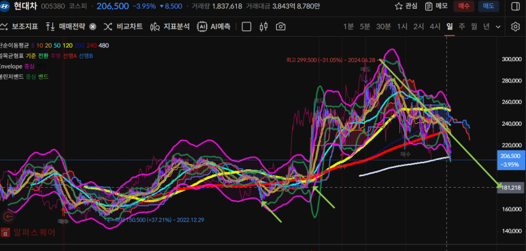The width and height of the screenshot is (526, 251).
Task: Toggle the 240-day moving average
Action: click(x=92, y=46)
